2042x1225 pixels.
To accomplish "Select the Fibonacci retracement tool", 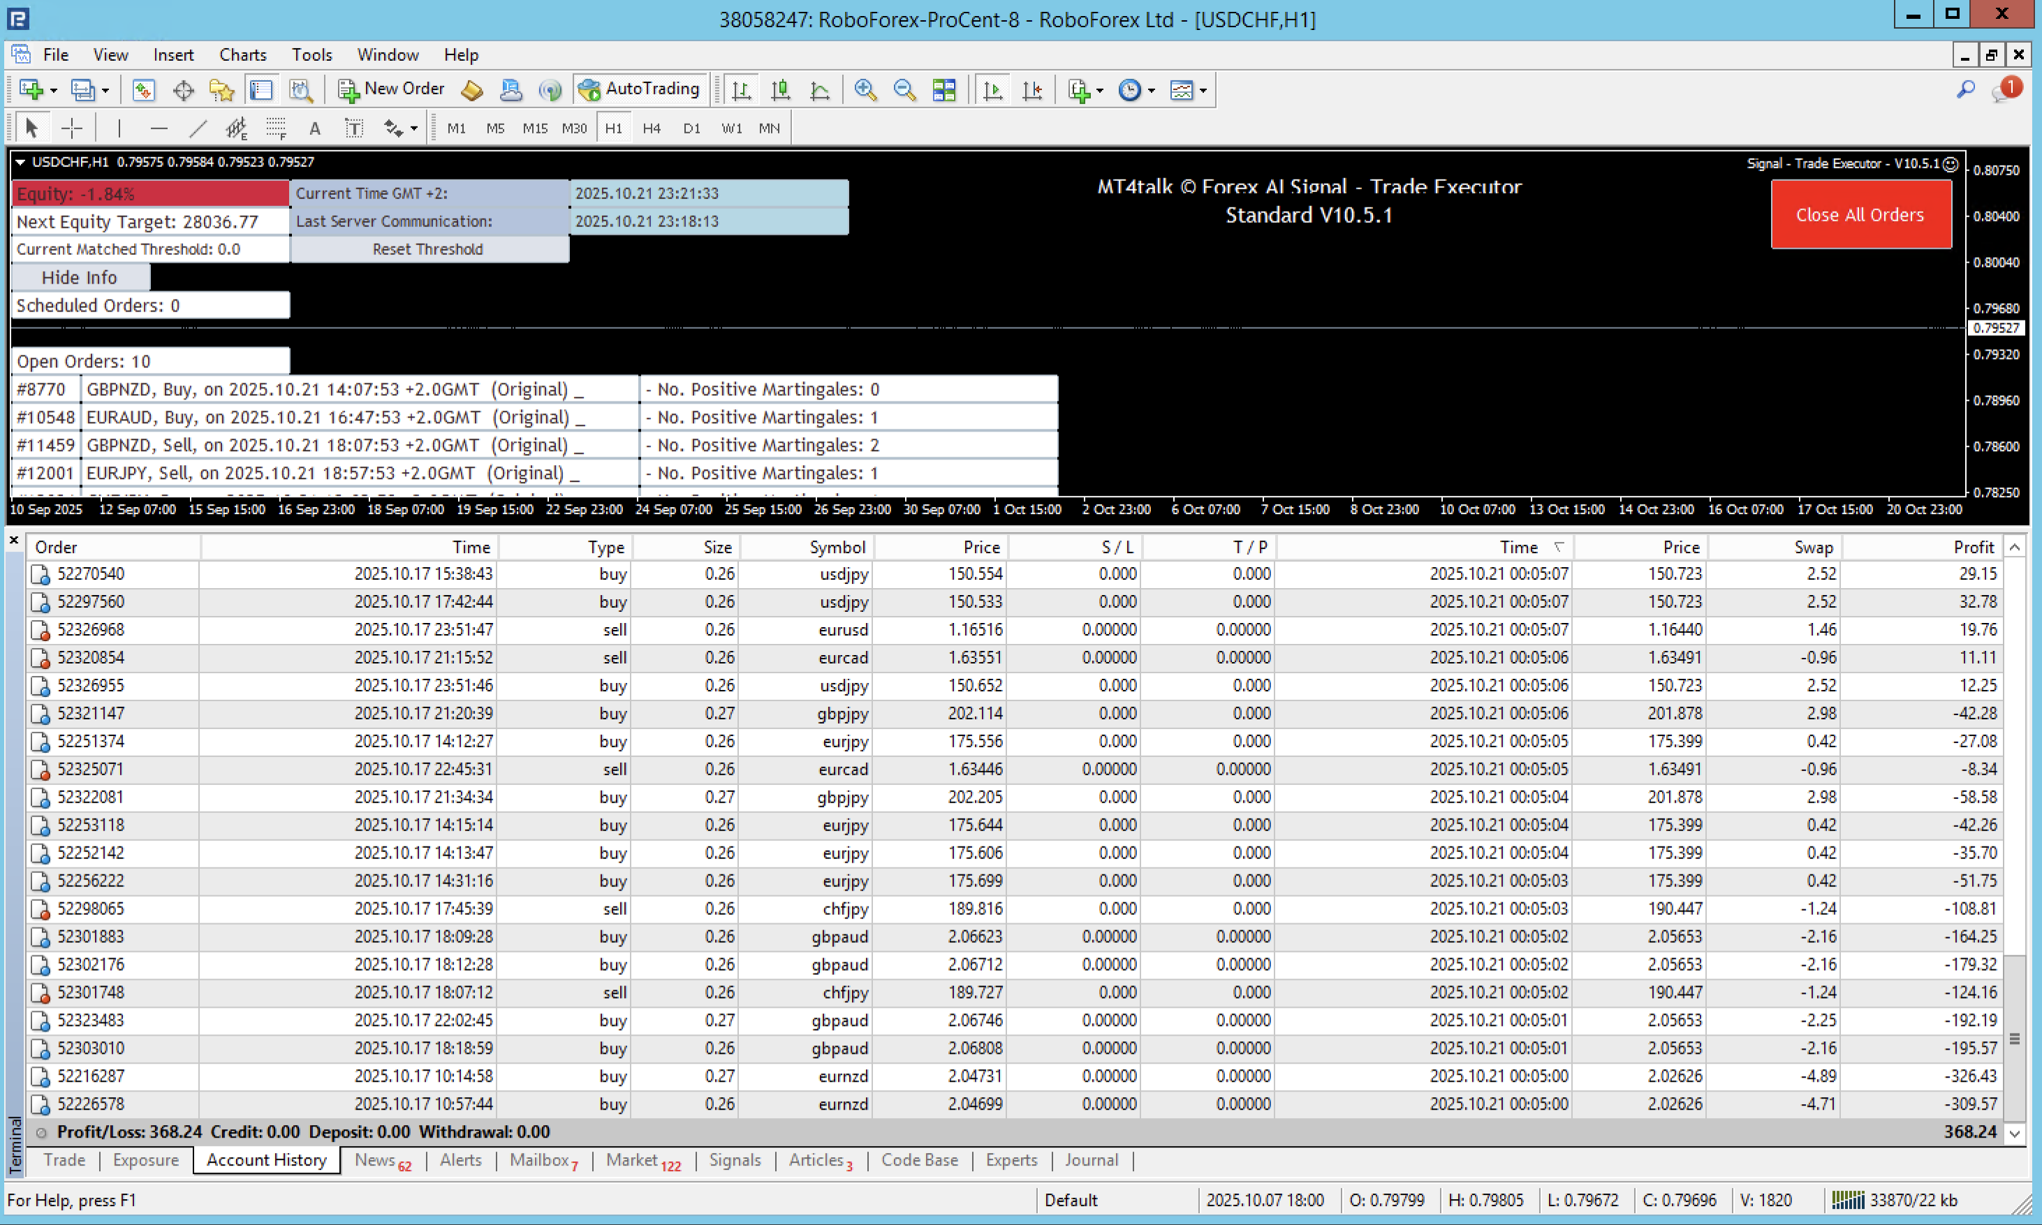I will coord(276,128).
